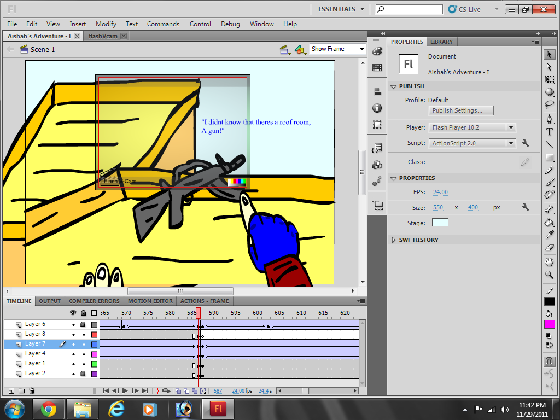Collapse the PUBLISH section
Image resolution: width=560 pixels, height=420 pixels.
(x=394, y=86)
